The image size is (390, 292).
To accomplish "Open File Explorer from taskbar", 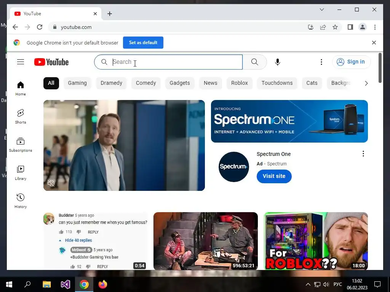I will [x=46, y=284].
